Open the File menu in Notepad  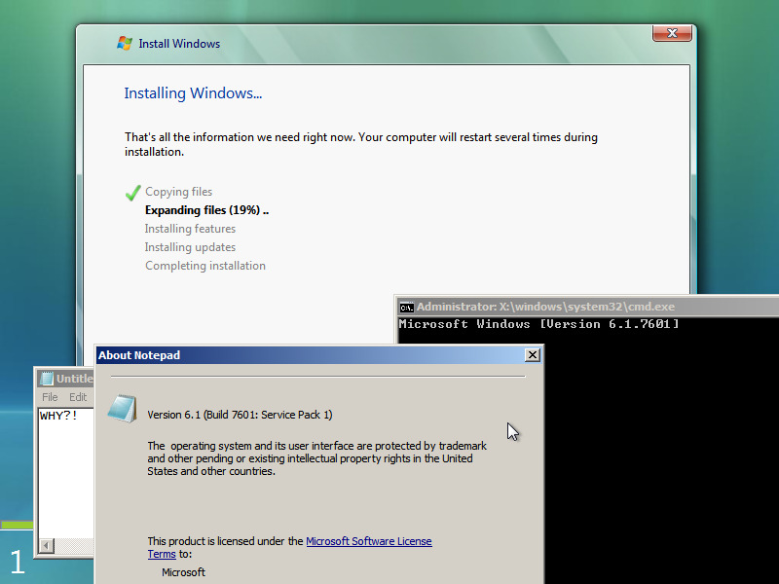point(50,397)
